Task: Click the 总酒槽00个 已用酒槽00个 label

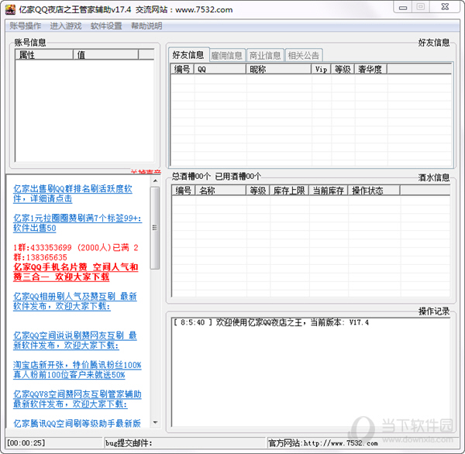Action: click(216, 177)
